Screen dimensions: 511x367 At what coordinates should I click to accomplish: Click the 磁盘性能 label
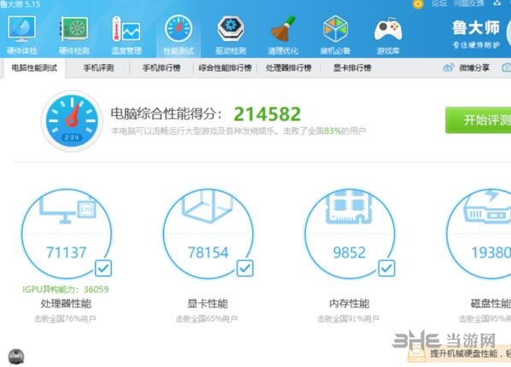pyautogui.click(x=490, y=304)
